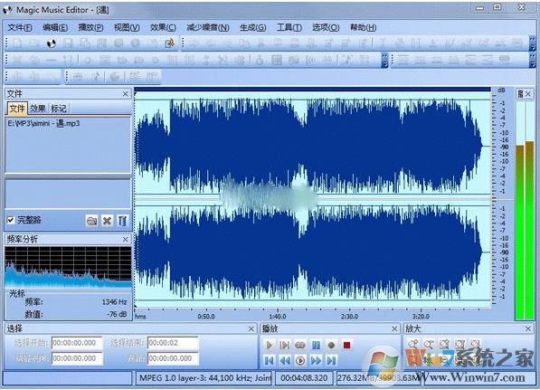Screen dimensions: 540x390
Task: Open the 生成(G) menu
Action: click(252, 27)
